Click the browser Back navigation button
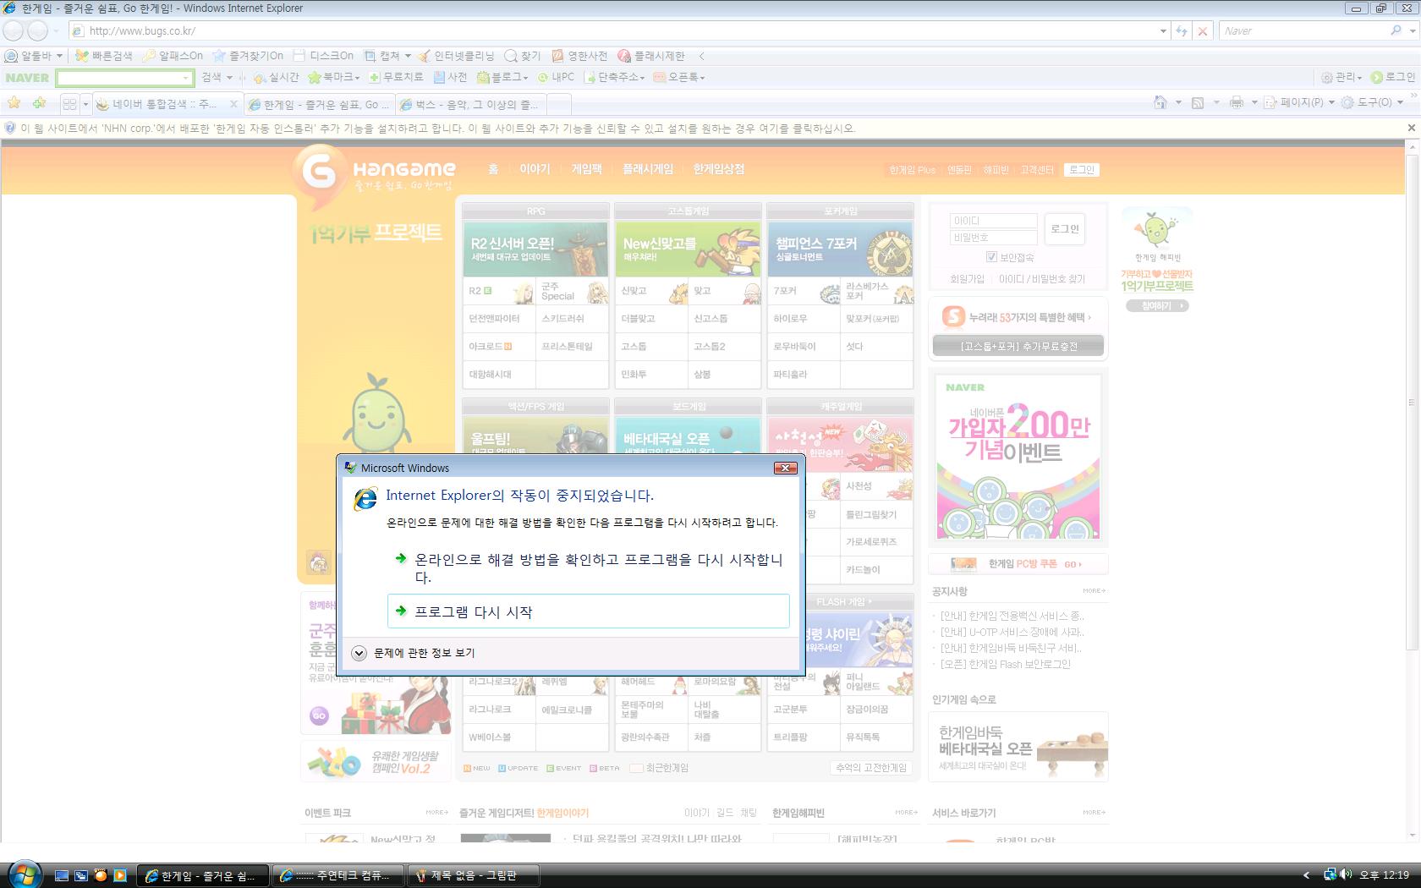Viewport: 1421px width, 888px height. coord(14,31)
